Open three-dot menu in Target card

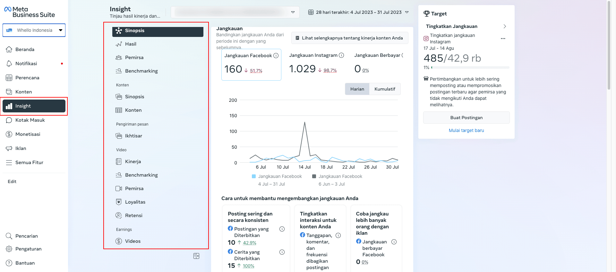[503, 39]
